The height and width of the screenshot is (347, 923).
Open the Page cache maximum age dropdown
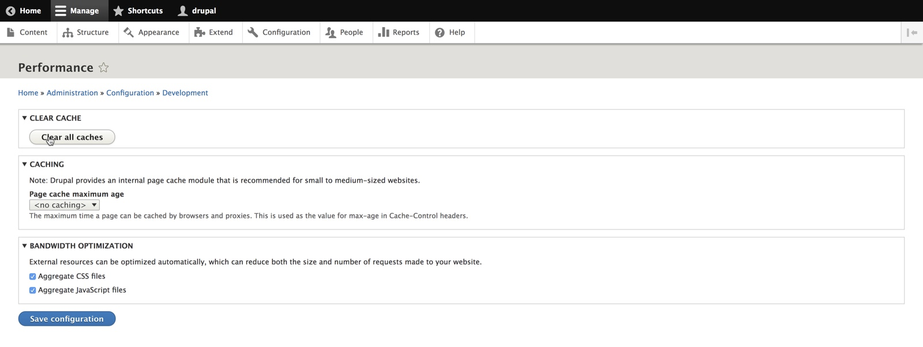tap(65, 205)
